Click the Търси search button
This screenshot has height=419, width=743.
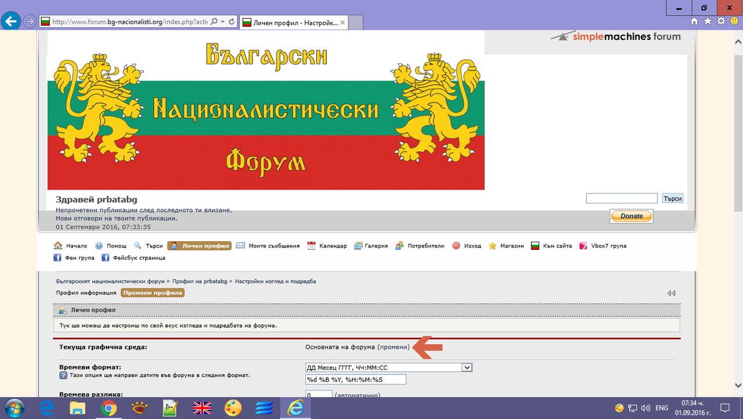coord(672,198)
